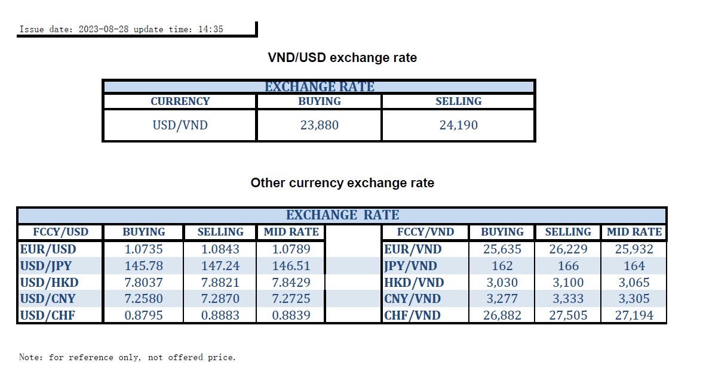Click the USD/VND currency cell
This screenshot has height=387, width=703.
(x=180, y=125)
